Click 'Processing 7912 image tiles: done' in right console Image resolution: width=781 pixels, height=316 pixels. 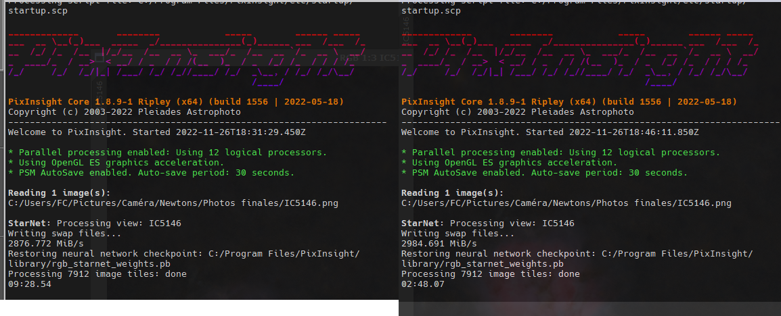(x=490, y=273)
